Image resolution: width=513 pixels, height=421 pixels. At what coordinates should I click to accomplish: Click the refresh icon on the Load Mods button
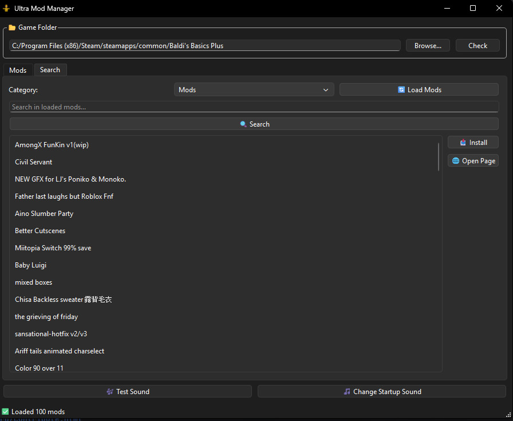400,89
